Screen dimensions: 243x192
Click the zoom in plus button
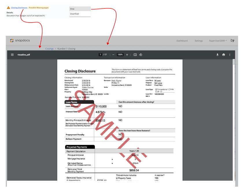click(x=127, y=55)
